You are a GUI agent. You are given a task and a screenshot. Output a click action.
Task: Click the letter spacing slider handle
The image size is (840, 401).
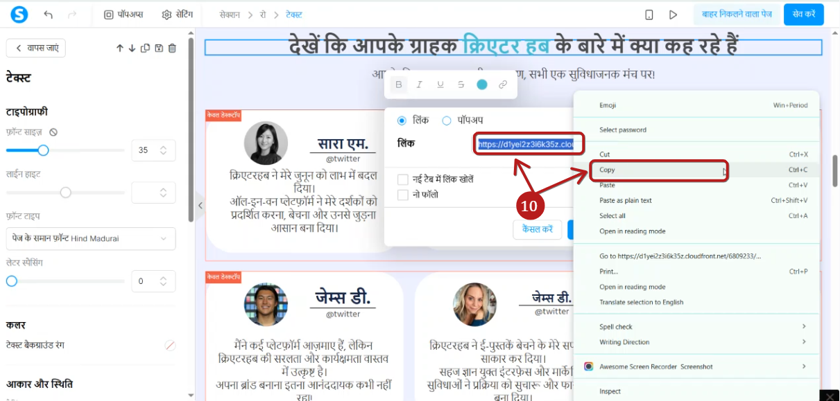pos(11,281)
